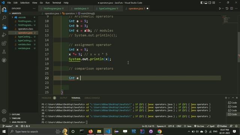Close the terminal panel
Screen dimensions: 240x135
pyautogui.click(x=237, y=98)
